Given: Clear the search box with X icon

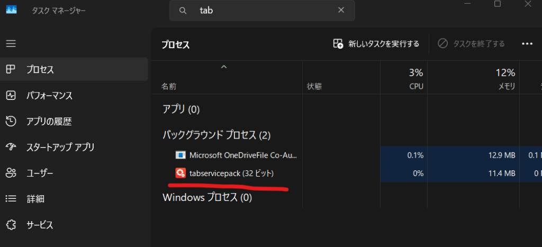Looking at the screenshot, I should (341, 11).
